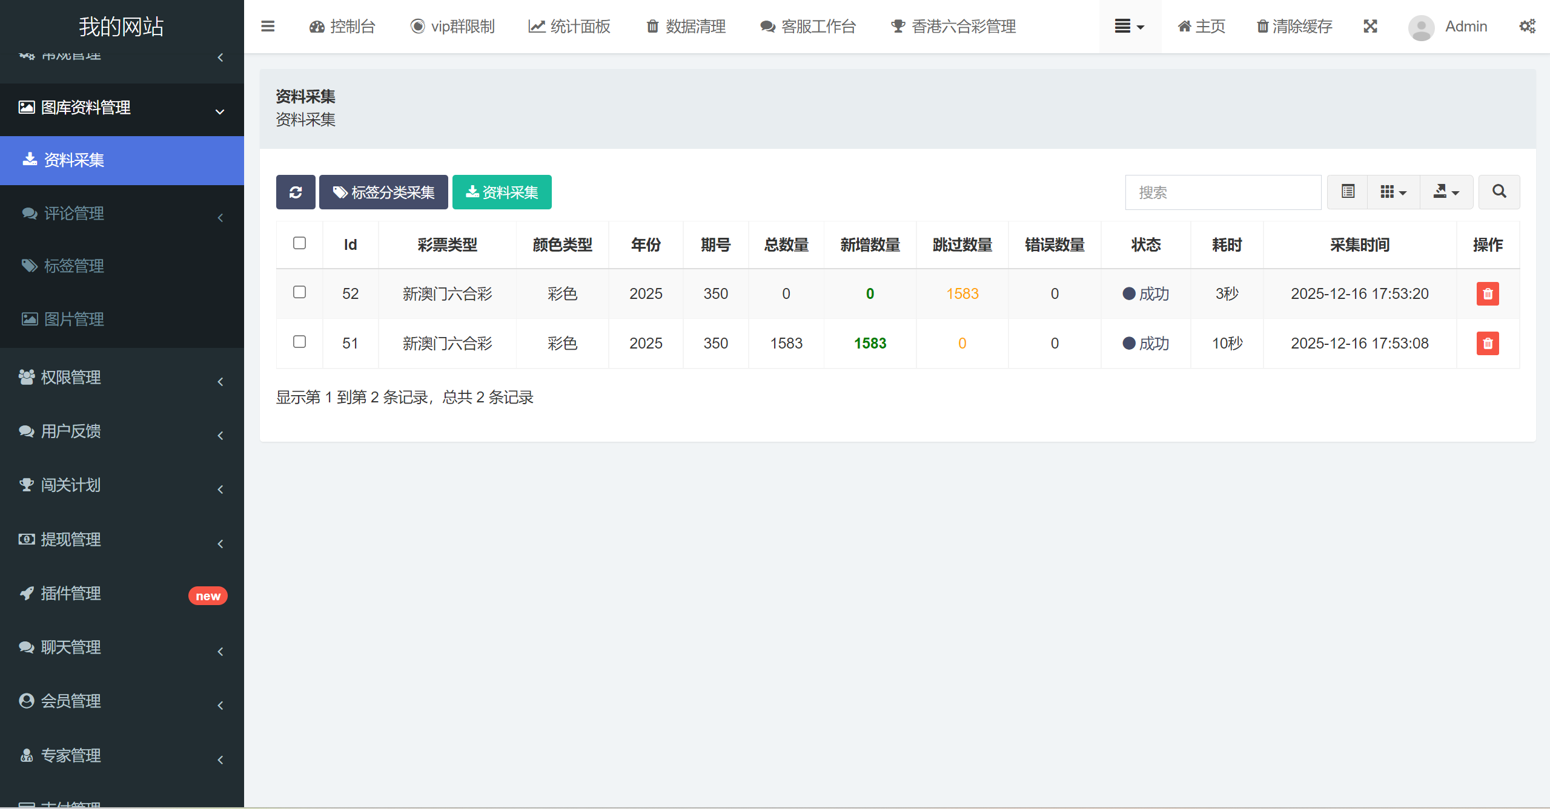
Task: Delete record 52 with trash icon
Action: tap(1487, 294)
